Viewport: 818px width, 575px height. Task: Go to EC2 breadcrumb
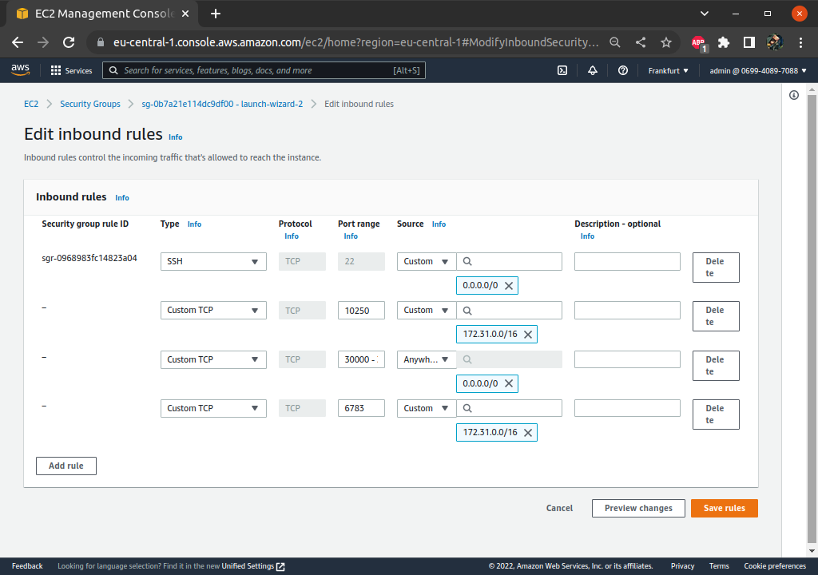[31, 104]
